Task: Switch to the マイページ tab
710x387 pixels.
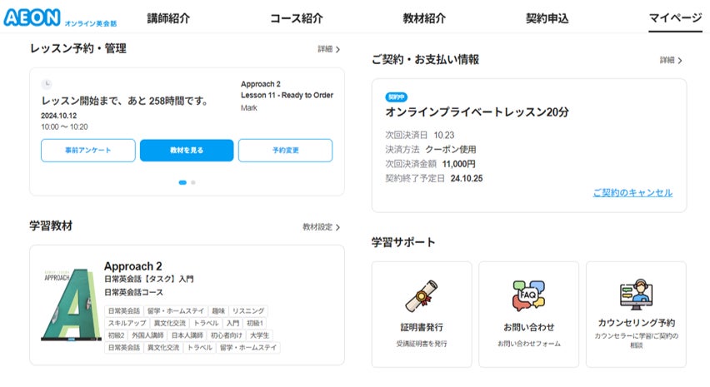Action: click(675, 18)
